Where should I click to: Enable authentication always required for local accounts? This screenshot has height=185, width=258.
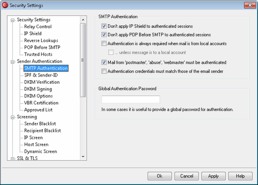click(104, 43)
